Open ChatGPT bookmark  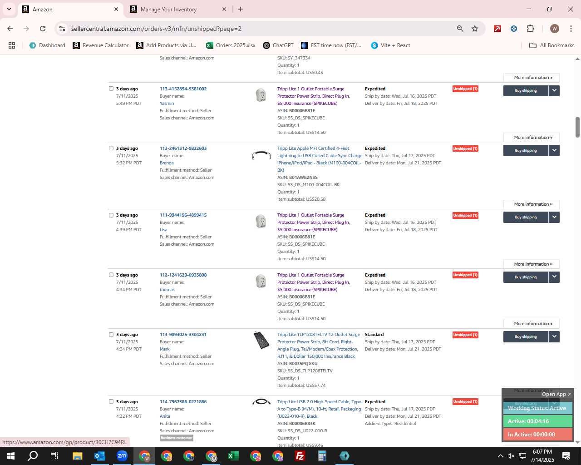point(278,45)
